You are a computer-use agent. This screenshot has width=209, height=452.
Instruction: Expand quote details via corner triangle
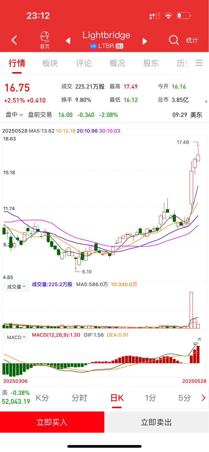(206, 101)
